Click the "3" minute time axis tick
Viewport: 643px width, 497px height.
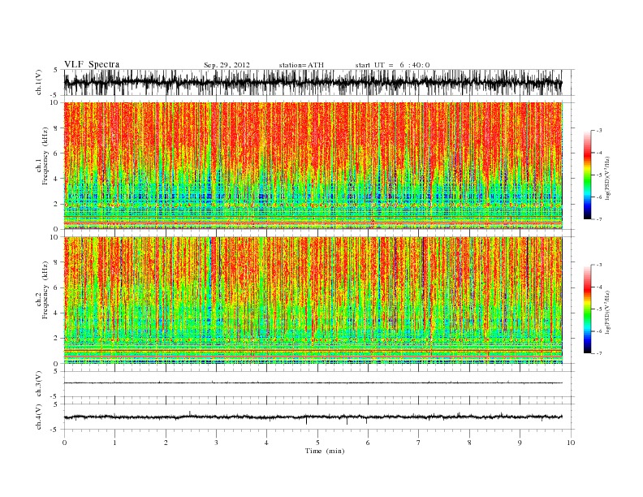tap(216, 443)
